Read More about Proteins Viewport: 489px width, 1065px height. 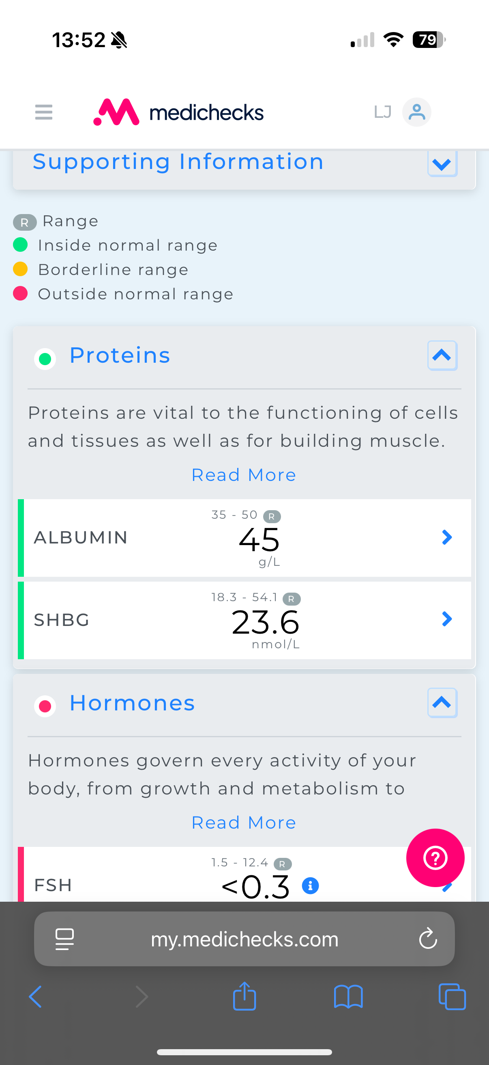click(244, 475)
